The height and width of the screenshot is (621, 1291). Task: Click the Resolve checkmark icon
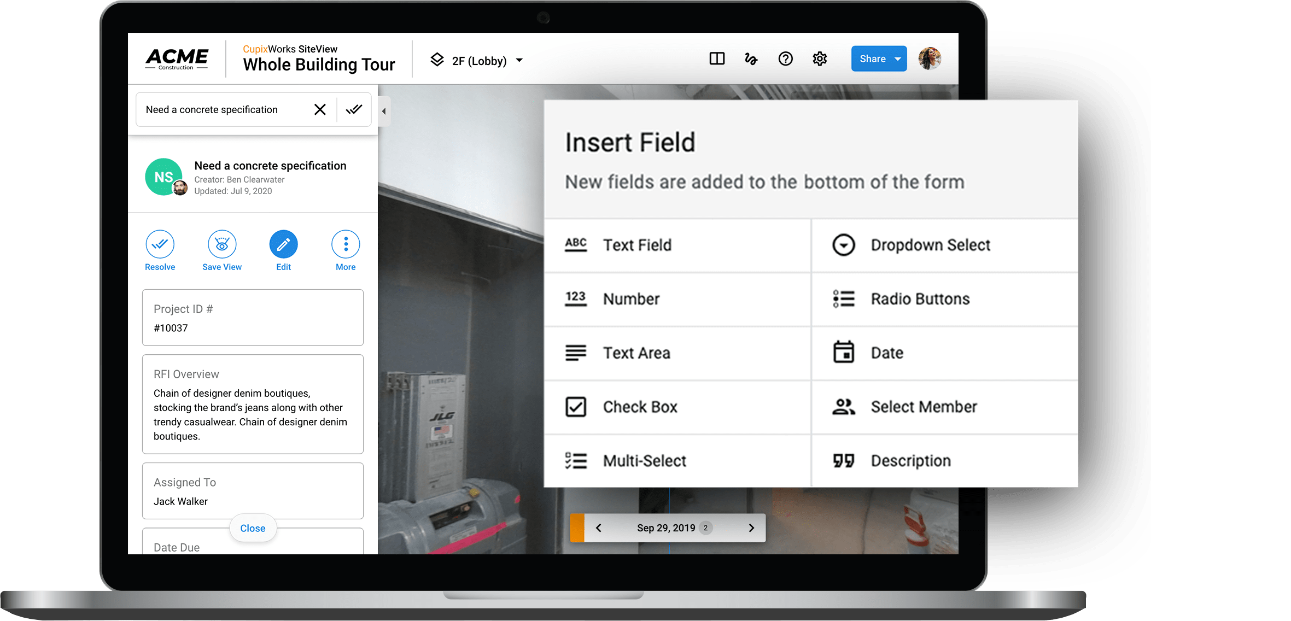pyautogui.click(x=160, y=244)
